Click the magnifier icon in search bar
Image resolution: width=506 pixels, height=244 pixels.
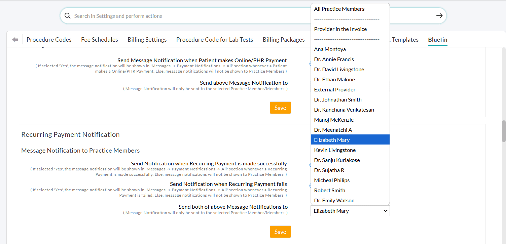[x=67, y=16]
